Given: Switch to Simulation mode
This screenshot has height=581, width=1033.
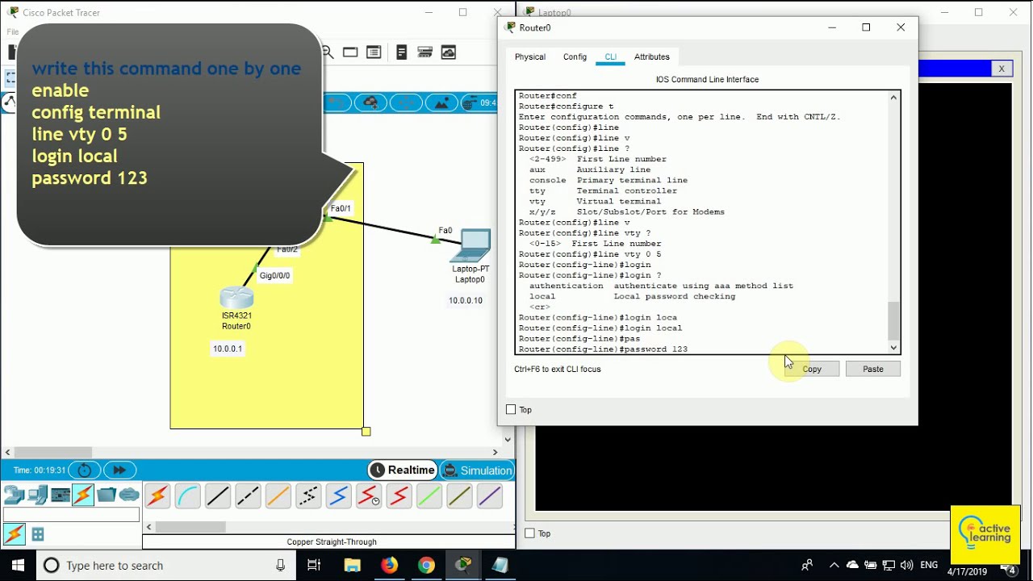Looking at the screenshot, I should click(x=476, y=470).
